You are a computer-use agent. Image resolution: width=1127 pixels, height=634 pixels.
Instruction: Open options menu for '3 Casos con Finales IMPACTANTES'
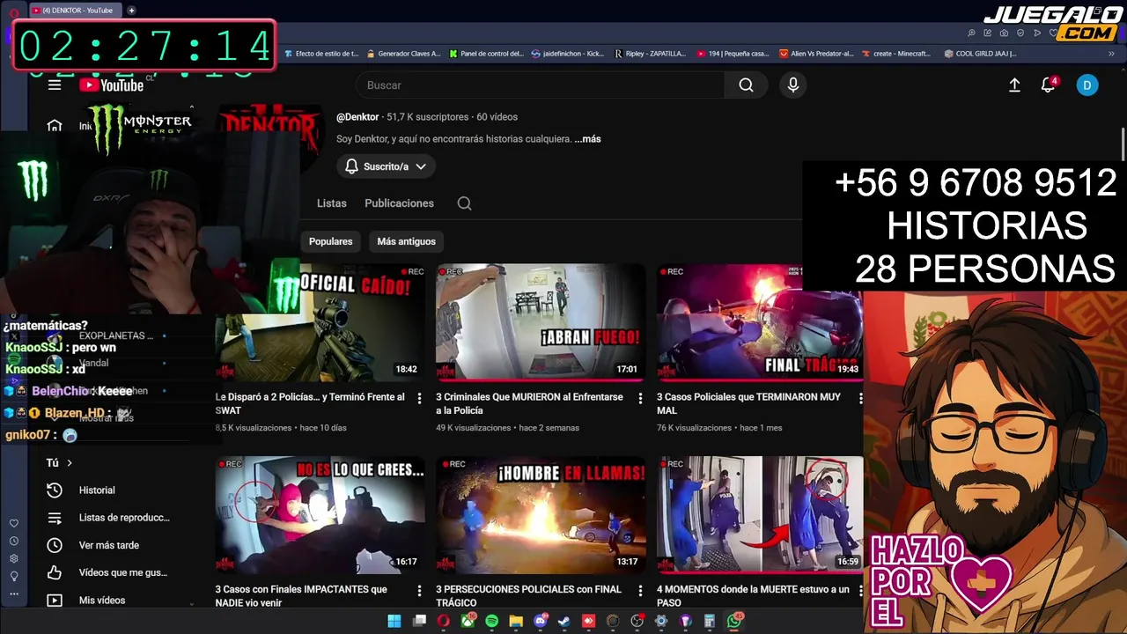pos(419,591)
